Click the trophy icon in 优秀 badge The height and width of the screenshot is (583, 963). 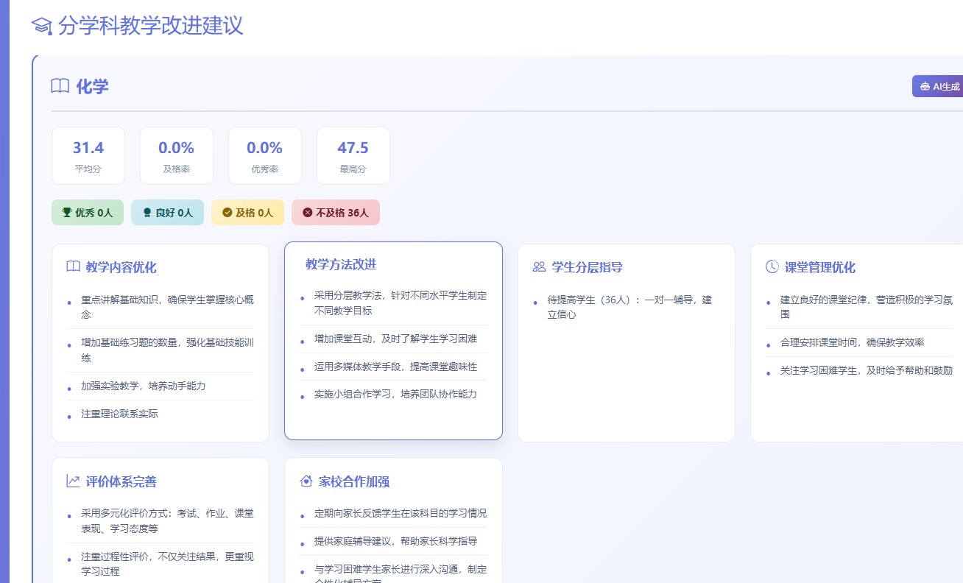click(x=67, y=213)
